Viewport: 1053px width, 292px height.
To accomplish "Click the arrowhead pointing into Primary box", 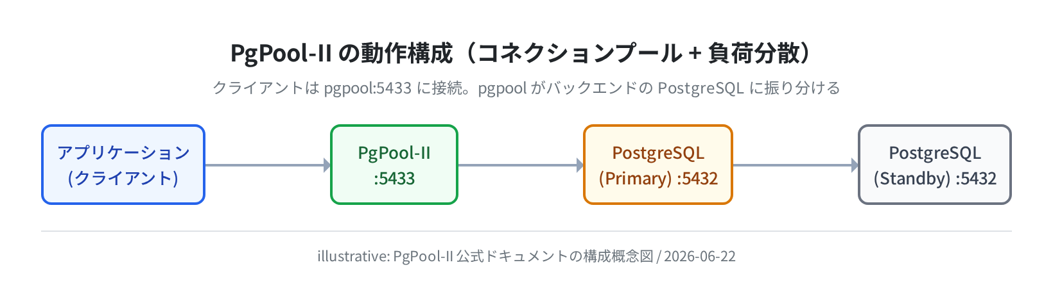I will 580,165.
